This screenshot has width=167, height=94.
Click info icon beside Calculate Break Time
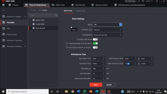click(67, 43)
